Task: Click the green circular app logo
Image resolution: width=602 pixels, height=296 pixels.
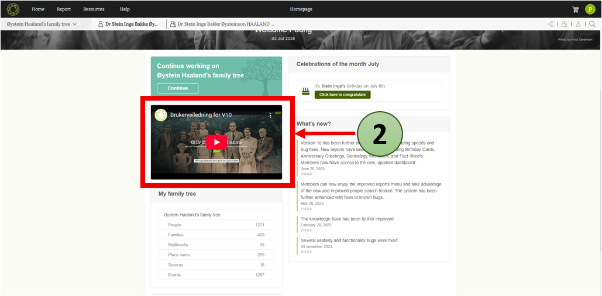Action: tap(13, 9)
